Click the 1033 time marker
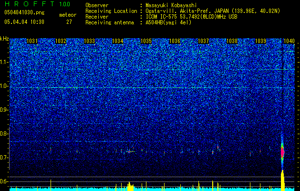The width and height of the screenshot is (300, 191). (89, 41)
